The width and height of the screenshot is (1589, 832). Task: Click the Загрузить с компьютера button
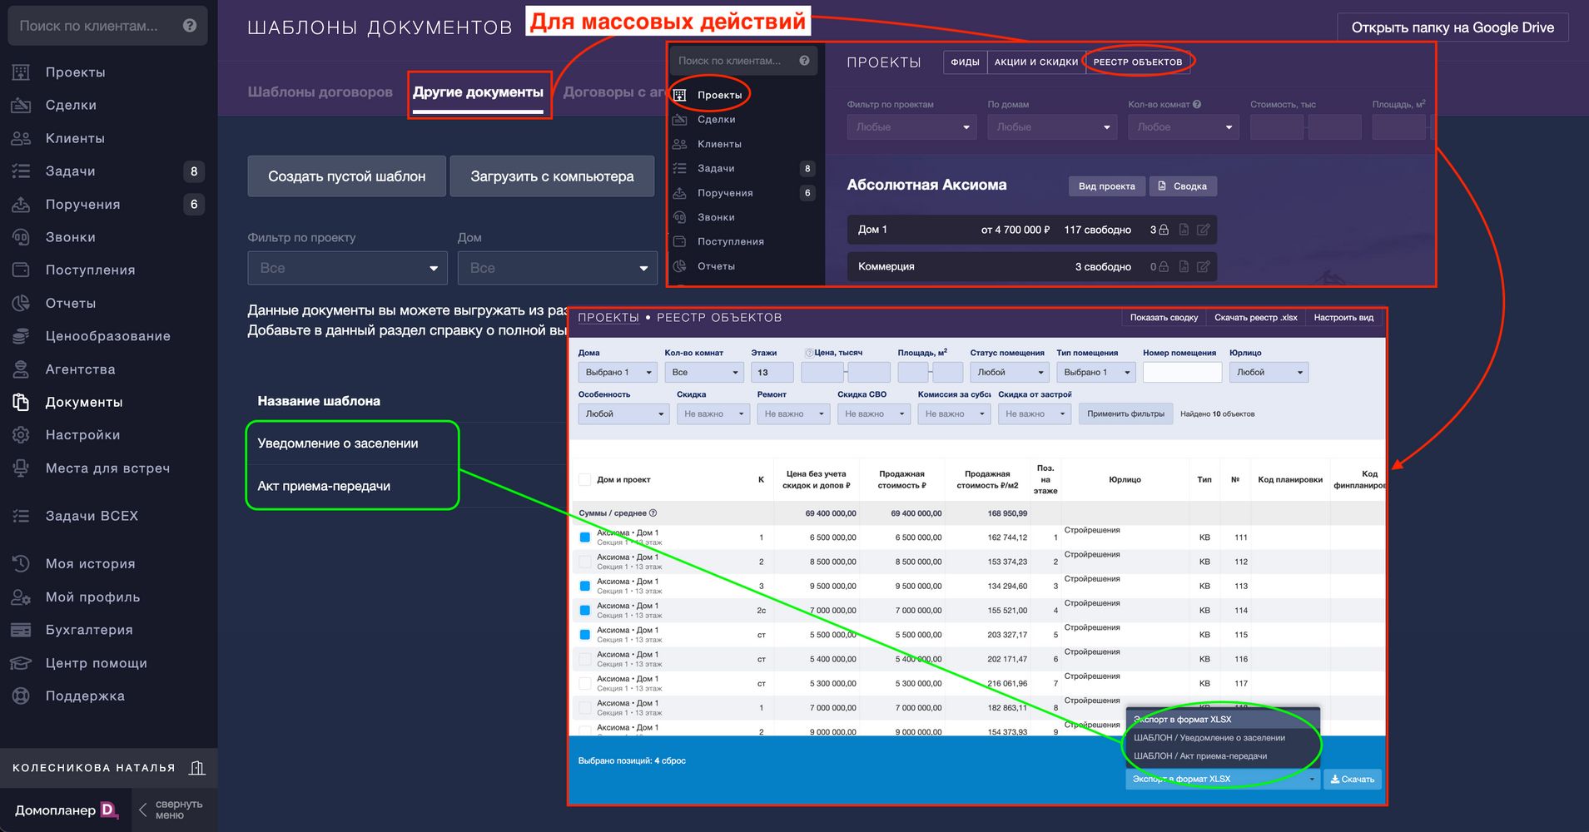(552, 176)
